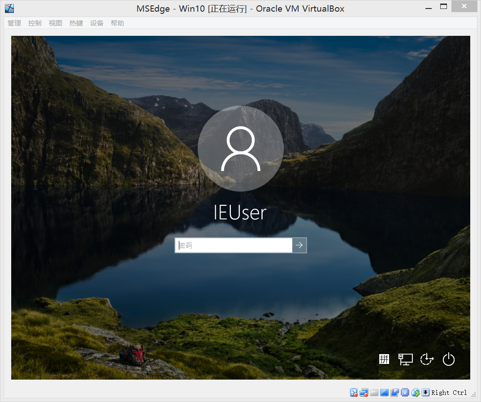Click the shared folders status icon

[374, 393]
